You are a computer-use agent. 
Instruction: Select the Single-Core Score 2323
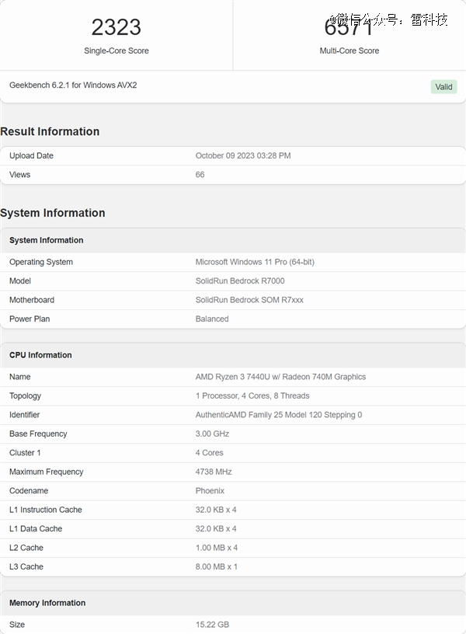pos(116,26)
